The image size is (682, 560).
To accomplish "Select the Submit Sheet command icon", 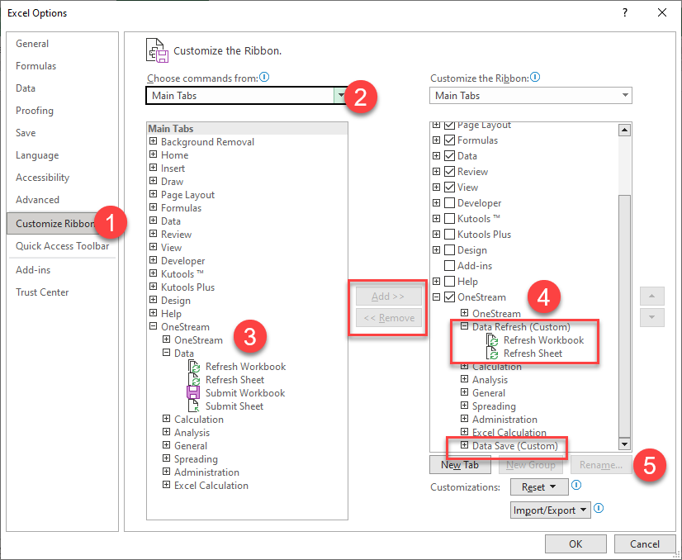I will tap(194, 406).
